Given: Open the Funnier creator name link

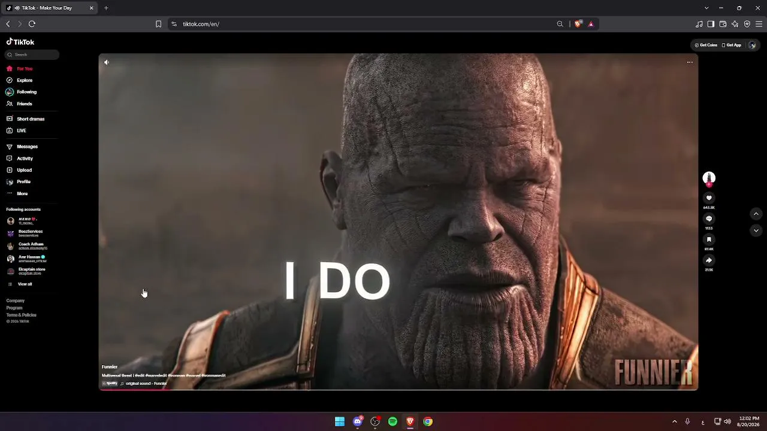Looking at the screenshot, I should click(x=110, y=367).
